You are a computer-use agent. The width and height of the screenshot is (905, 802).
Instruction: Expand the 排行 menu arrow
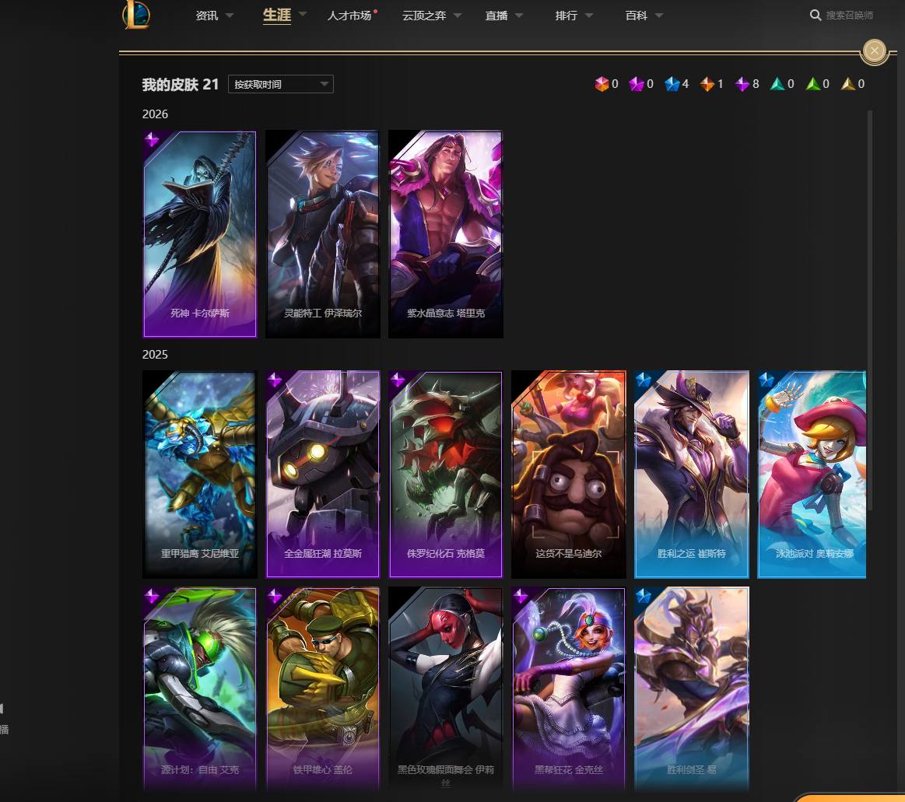(x=589, y=16)
